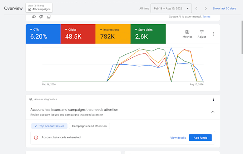This screenshot has height=154, width=243.
Task: Click the Feb 16, 2026 axis label
Action: [49, 84]
